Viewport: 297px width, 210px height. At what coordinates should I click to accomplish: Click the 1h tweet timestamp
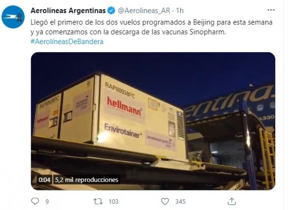click(180, 11)
